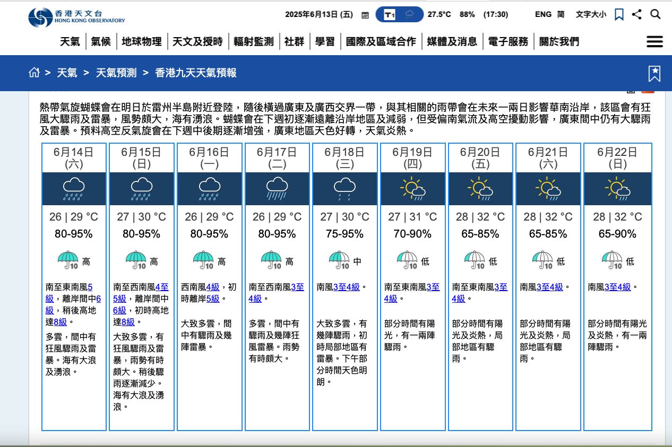Click the home icon in breadcrumb
The height and width of the screenshot is (447, 672).
(x=35, y=73)
